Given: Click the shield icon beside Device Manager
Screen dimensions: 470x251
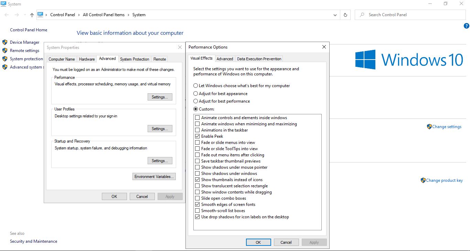Looking at the screenshot, I should (x=5, y=42).
